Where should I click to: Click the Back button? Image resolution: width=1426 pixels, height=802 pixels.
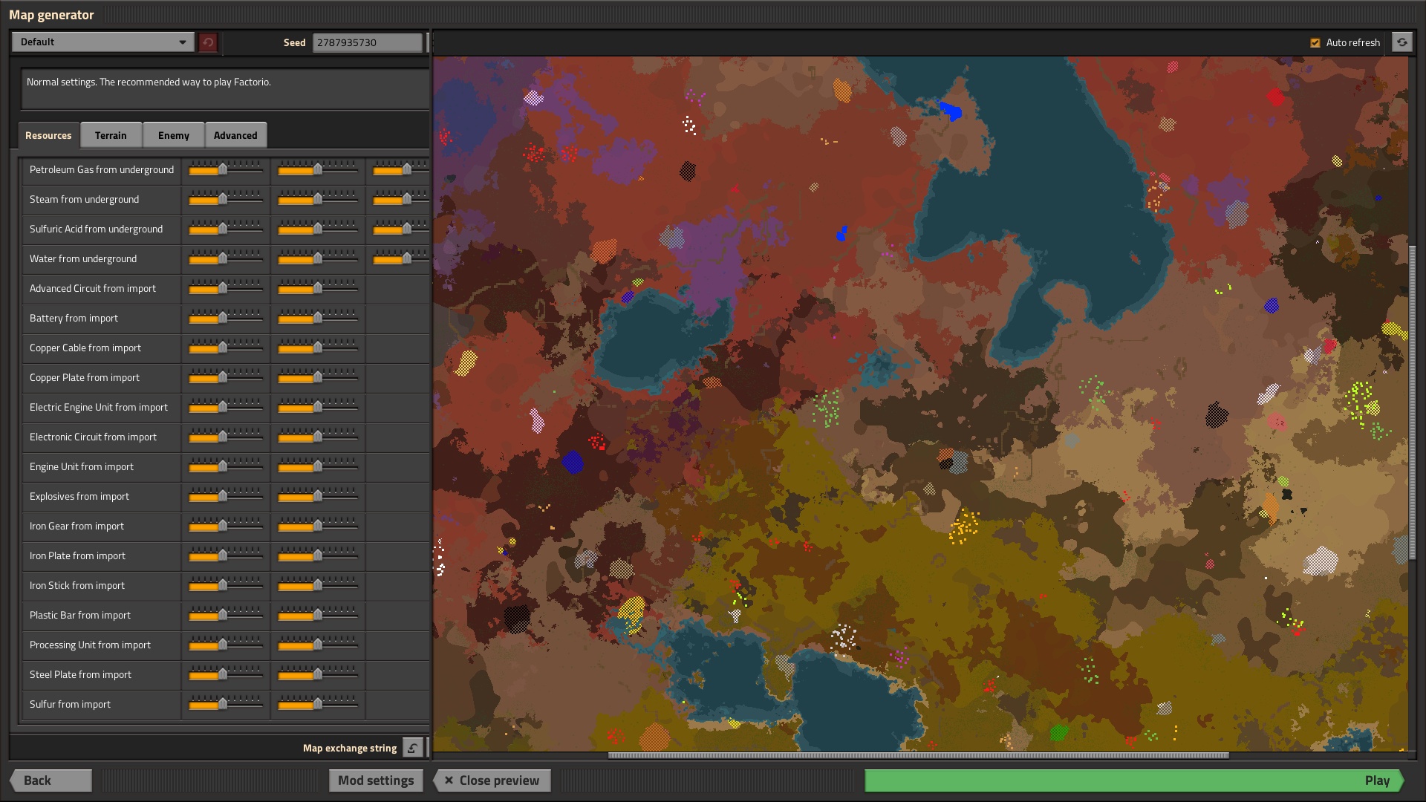tap(51, 780)
